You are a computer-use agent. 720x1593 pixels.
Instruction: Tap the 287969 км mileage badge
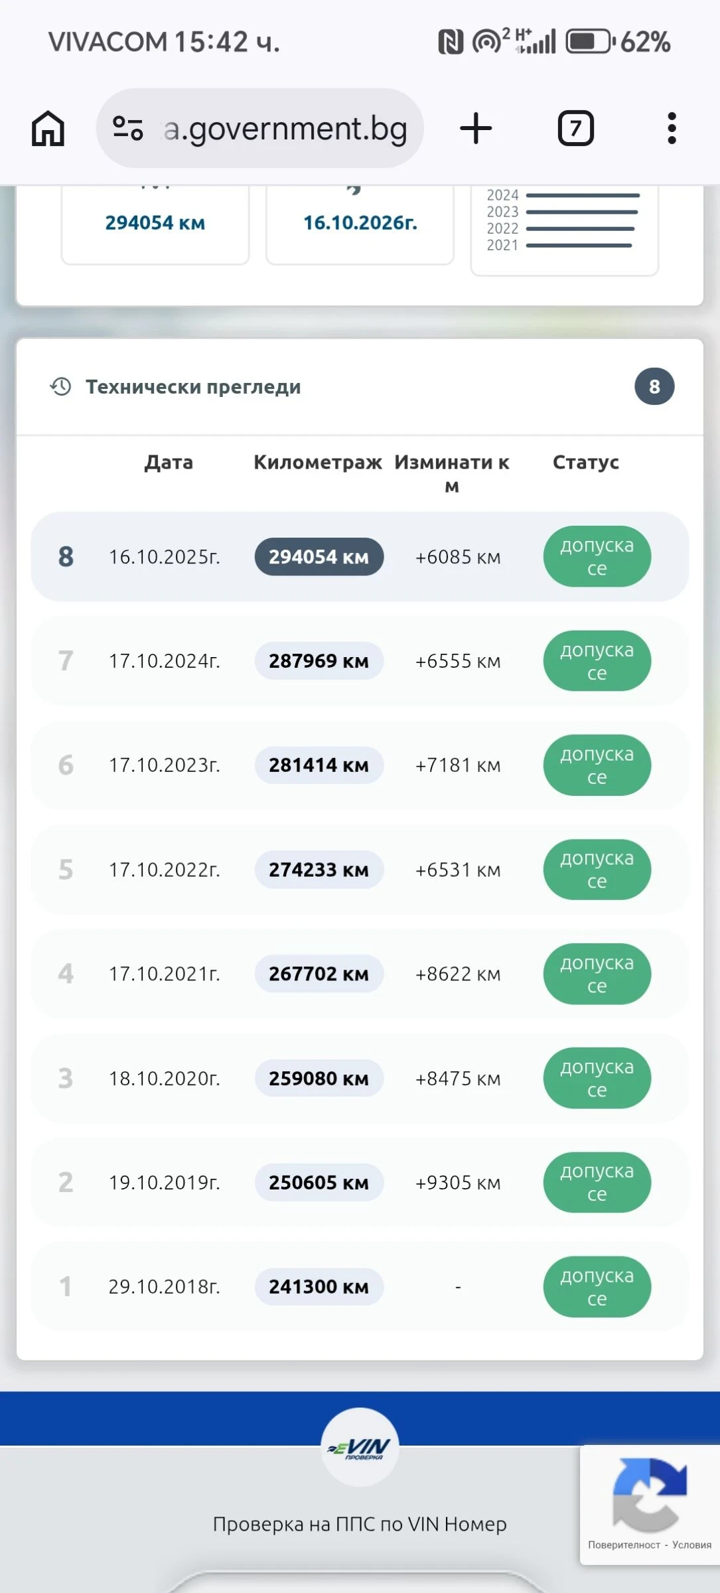(x=319, y=661)
